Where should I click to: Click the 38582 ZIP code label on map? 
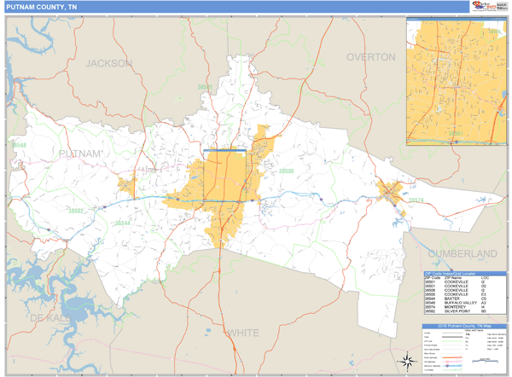point(76,210)
